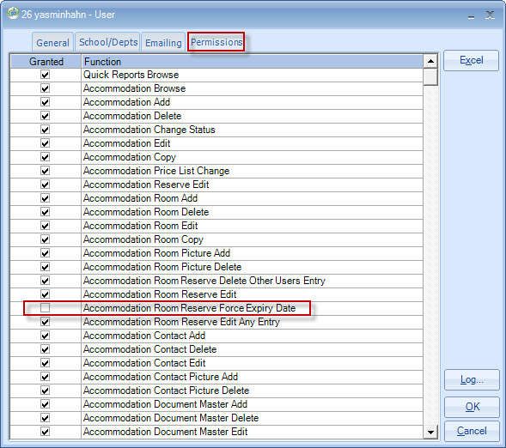Toggle Accommodation Delete permission checkbox
This screenshot has width=506, height=448.
click(x=46, y=116)
